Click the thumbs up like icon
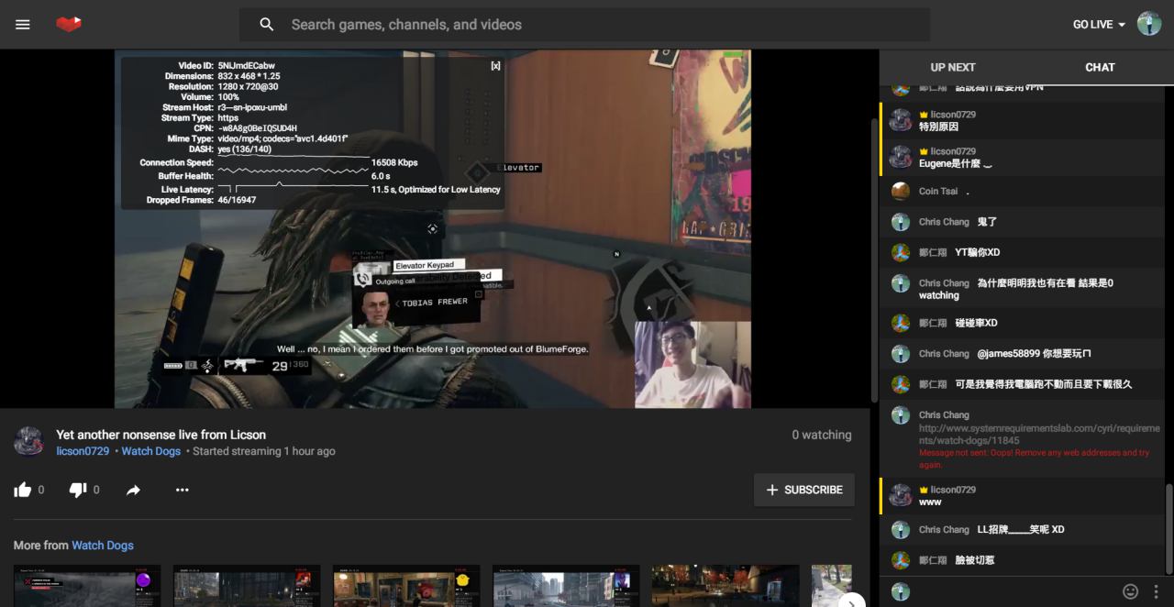Image resolution: width=1174 pixels, height=607 pixels. [23, 490]
